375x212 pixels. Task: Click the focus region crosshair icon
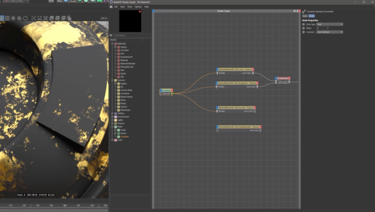tap(34, 18)
